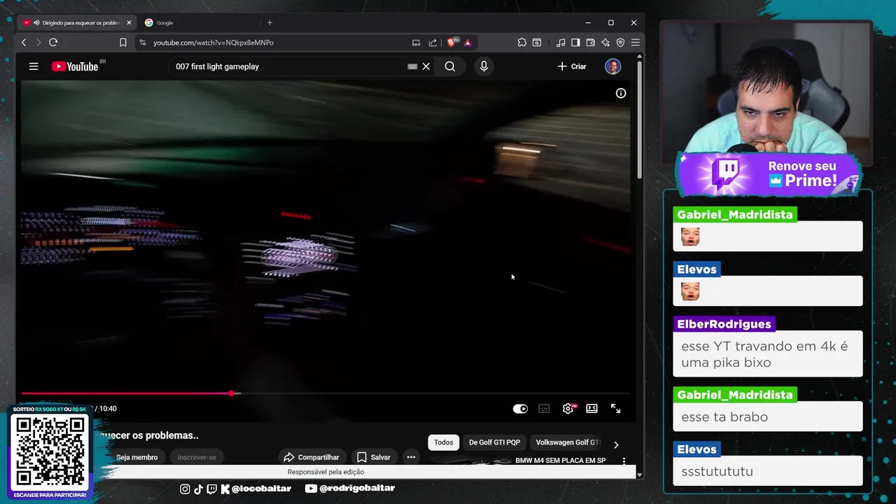Reload the current page
This screenshot has width=896, height=504.
tap(53, 43)
